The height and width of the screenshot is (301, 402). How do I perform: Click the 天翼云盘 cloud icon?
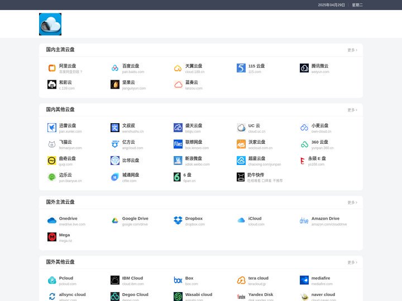pyautogui.click(x=178, y=68)
